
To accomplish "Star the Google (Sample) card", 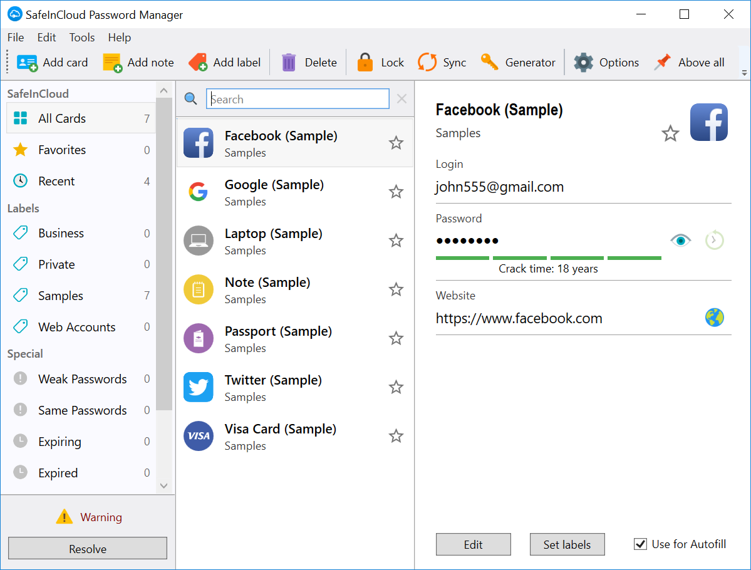I will click(396, 192).
